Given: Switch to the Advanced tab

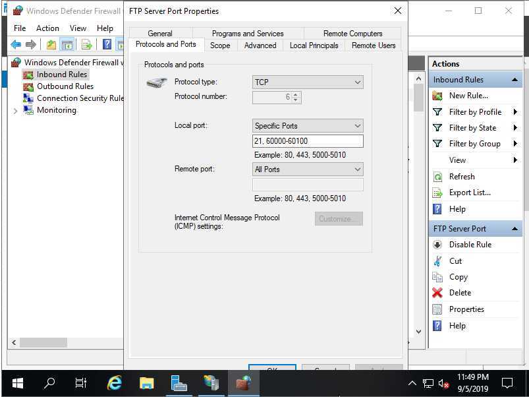Looking at the screenshot, I should (x=260, y=46).
